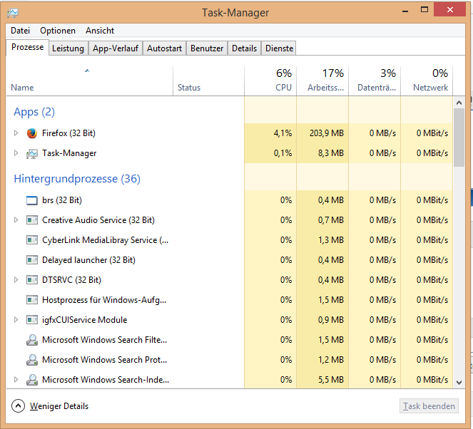The height and width of the screenshot is (429, 473).
Task: Expand the igfxCUIService Module entry
Action: [16, 320]
